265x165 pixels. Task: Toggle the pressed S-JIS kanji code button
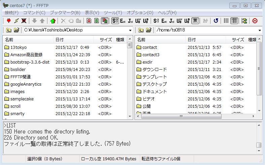click(x=115, y=21)
